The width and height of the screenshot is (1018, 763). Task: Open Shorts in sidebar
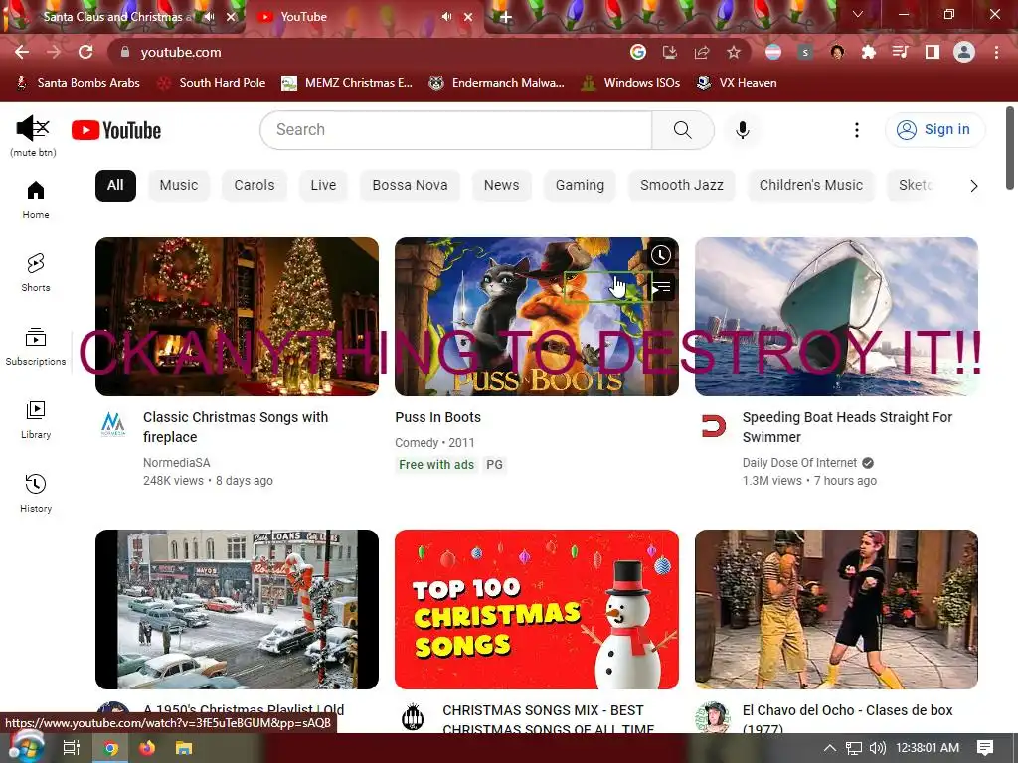pyautogui.click(x=36, y=272)
